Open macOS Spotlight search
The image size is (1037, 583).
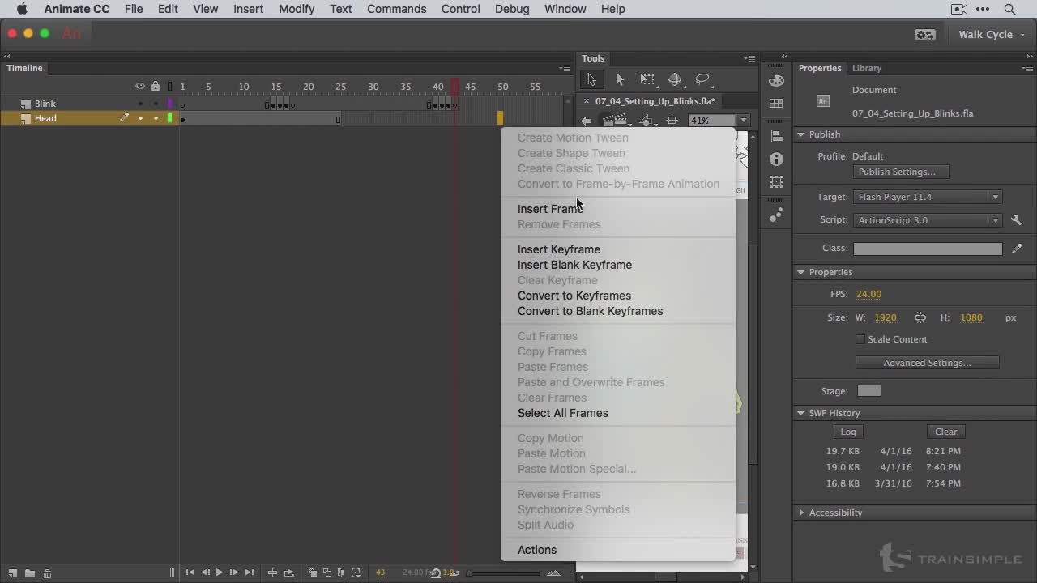pyautogui.click(x=1009, y=9)
